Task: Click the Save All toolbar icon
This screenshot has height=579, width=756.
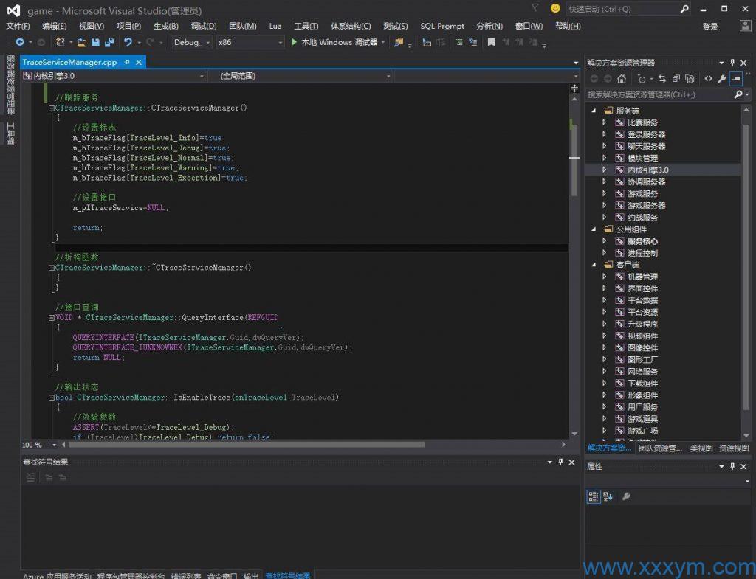Action: pyautogui.click(x=109, y=43)
